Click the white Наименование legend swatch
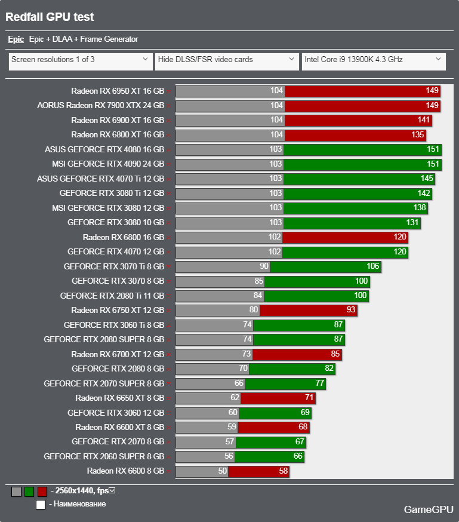Screen dimensions: 459x522 (41, 505)
